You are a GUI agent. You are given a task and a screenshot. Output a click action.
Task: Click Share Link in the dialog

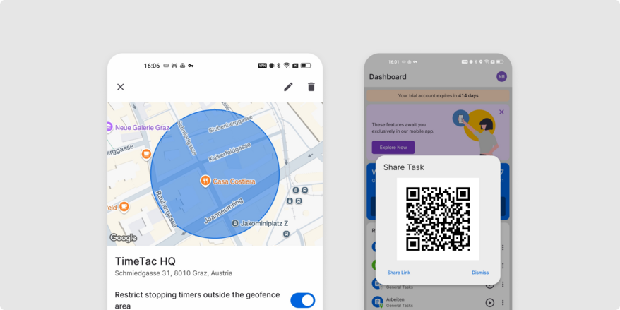click(x=398, y=273)
